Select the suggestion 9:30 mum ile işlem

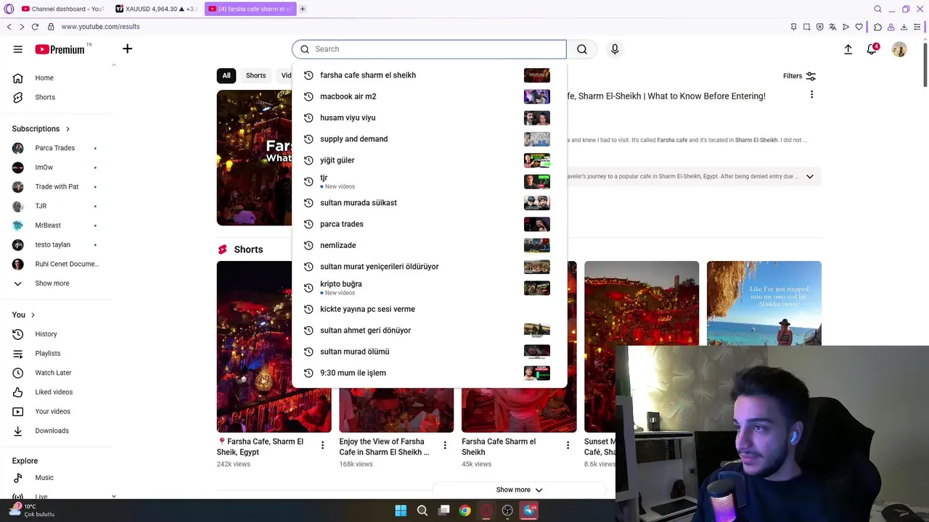pyautogui.click(x=429, y=373)
